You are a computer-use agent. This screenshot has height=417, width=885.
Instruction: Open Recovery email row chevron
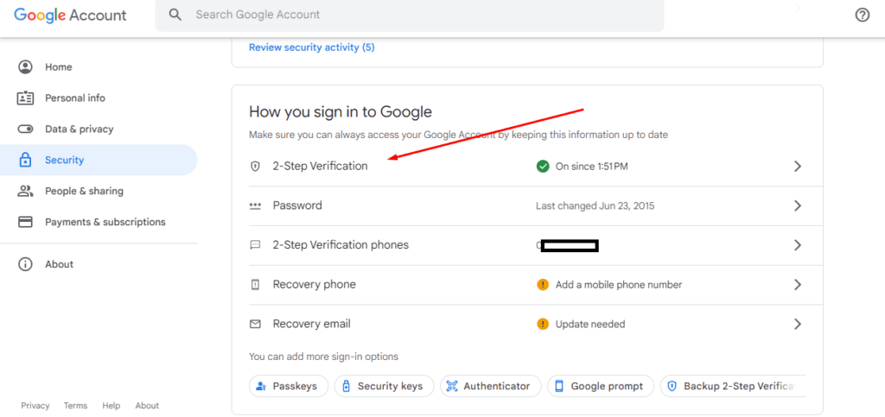pyautogui.click(x=798, y=324)
